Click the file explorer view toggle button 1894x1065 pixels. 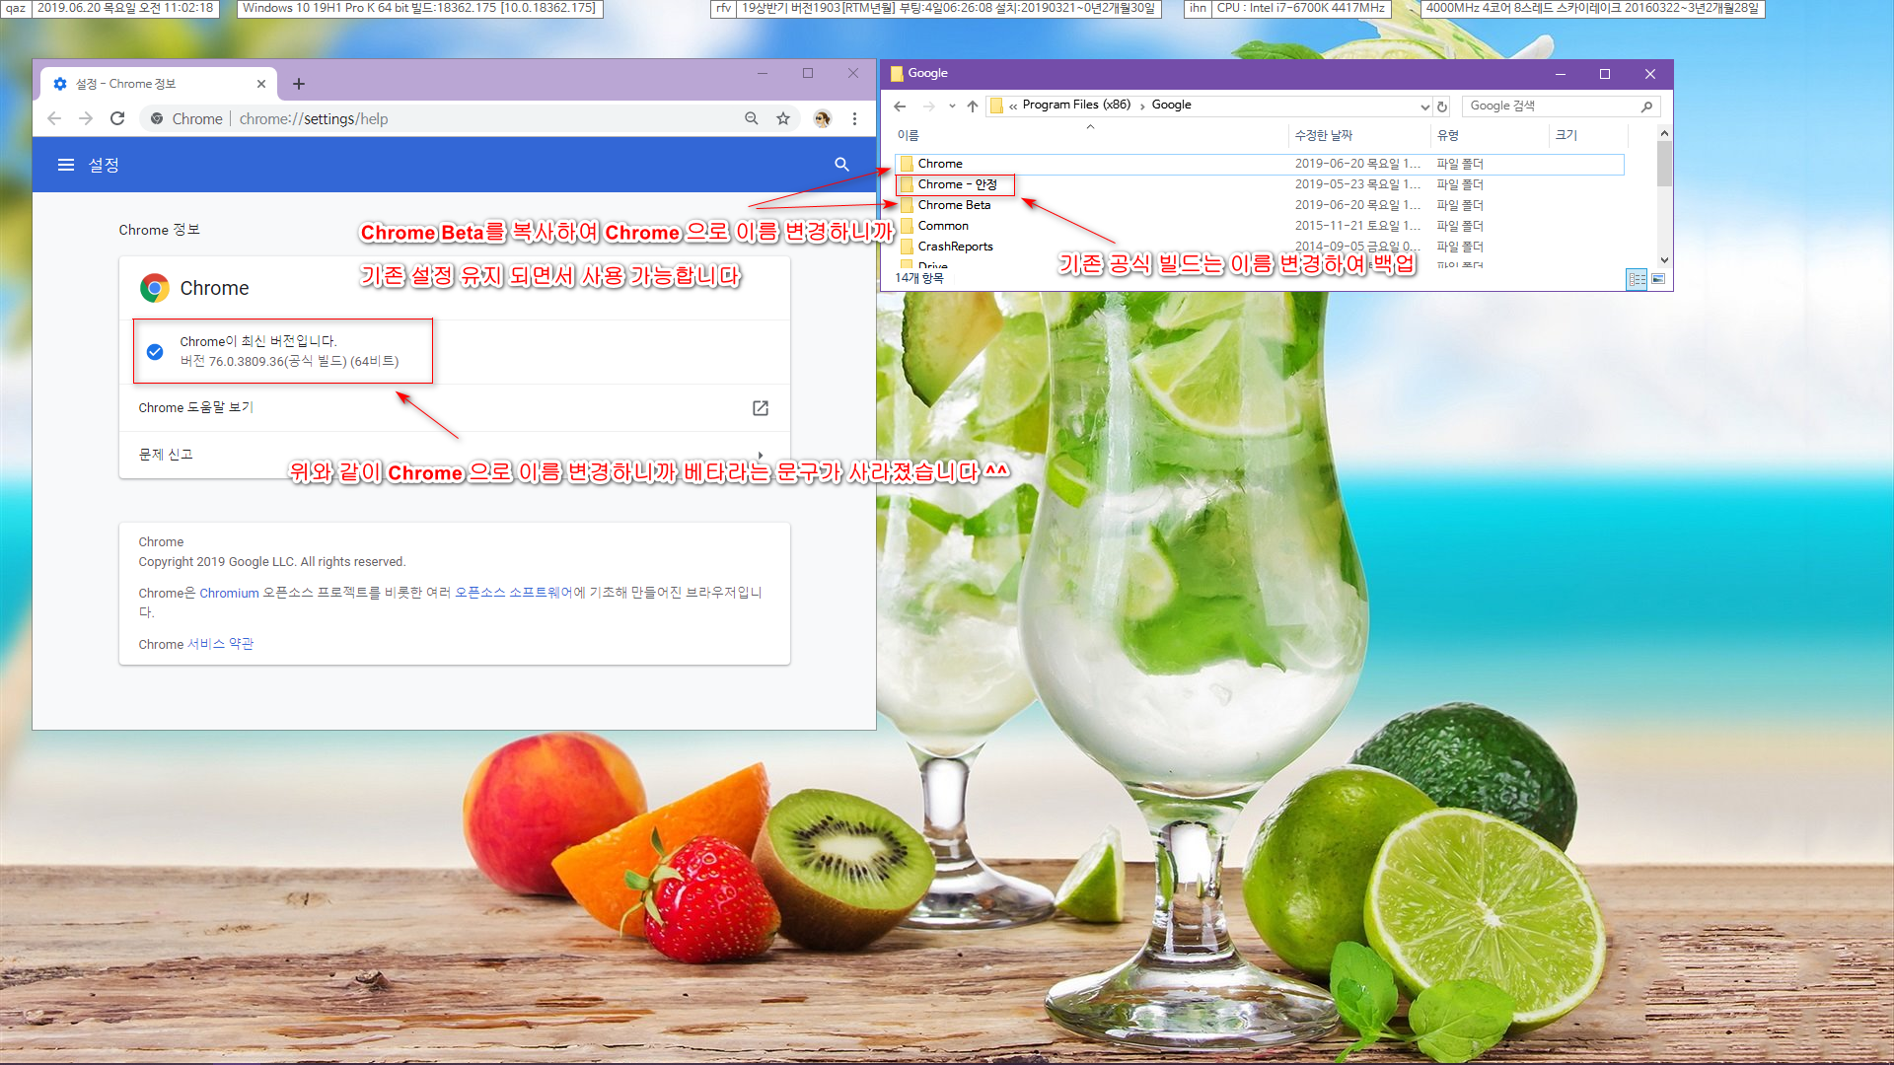1637,278
